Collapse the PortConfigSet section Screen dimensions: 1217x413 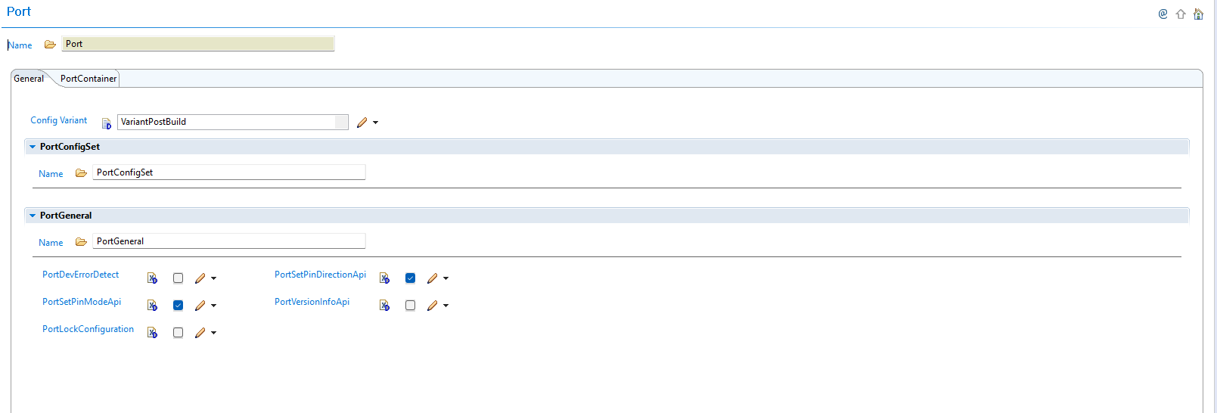[x=33, y=147]
